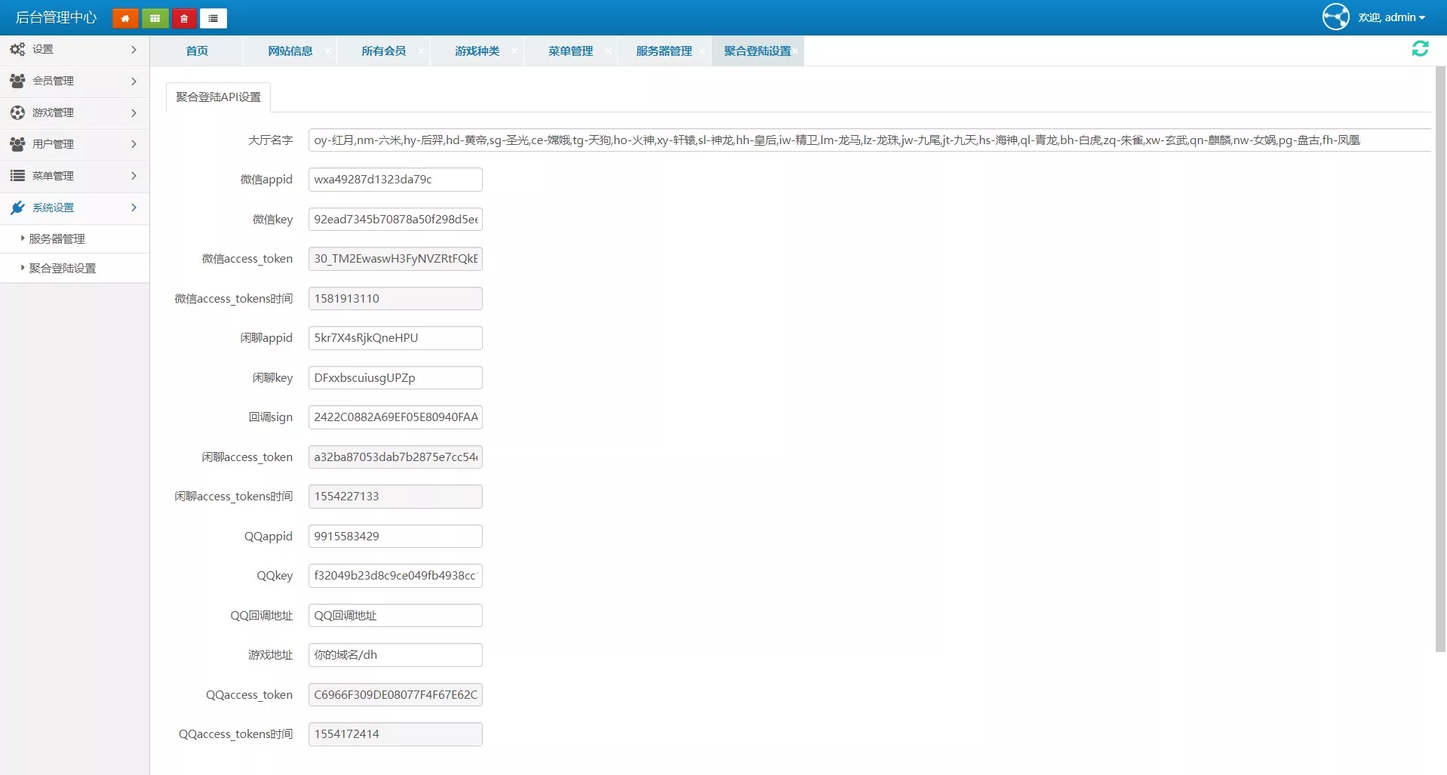The image size is (1447, 775).
Task: Click the orange home icon button
Action: point(125,18)
